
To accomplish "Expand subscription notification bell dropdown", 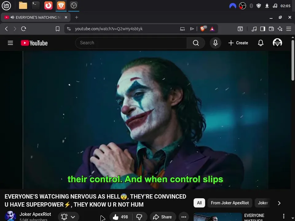I will pos(69,217).
